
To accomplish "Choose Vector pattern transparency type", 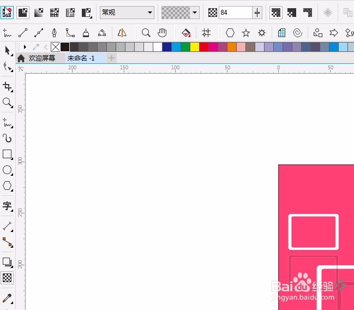I will point(55,13).
